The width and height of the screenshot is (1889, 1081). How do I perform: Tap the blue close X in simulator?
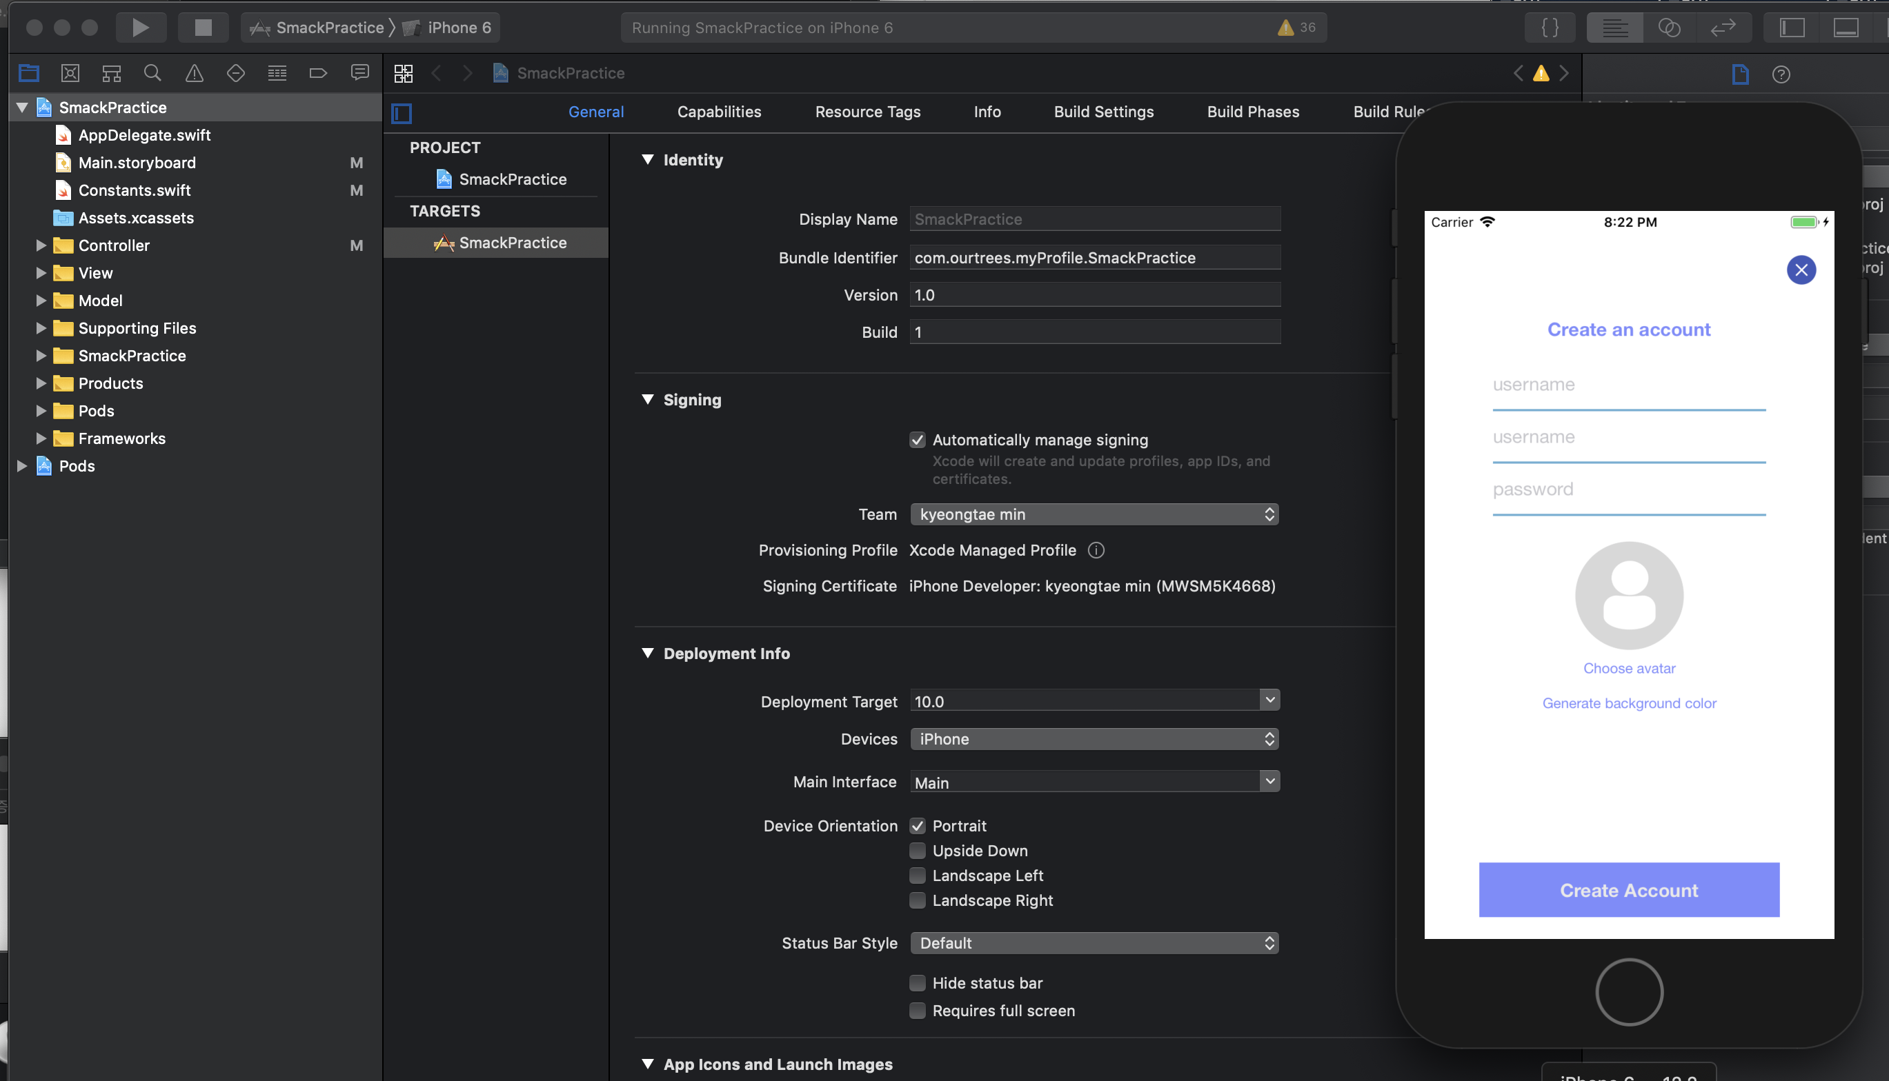[x=1801, y=270]
